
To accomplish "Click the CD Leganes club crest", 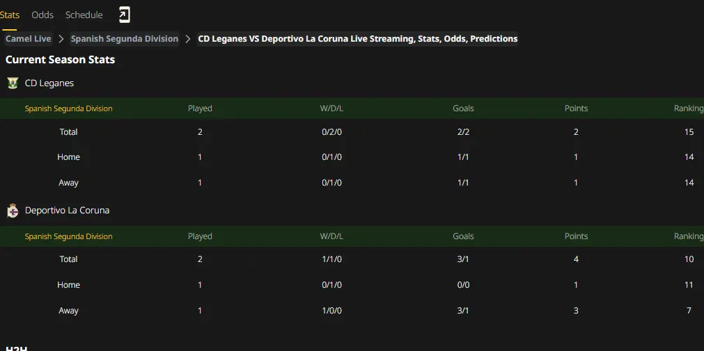I will (x=13, y=83).
